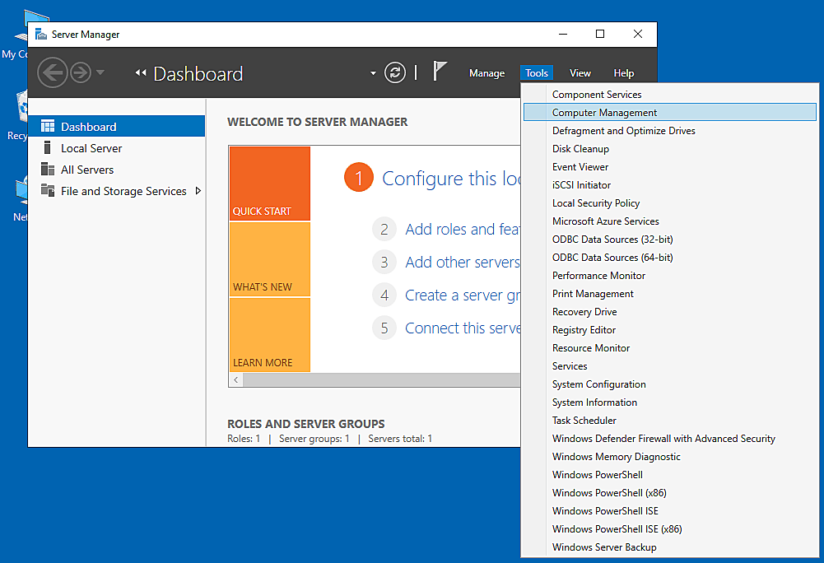Click the All Servers icon
Image resolution: width=824 pixels, height=563 pixels.
click(48, 170)
